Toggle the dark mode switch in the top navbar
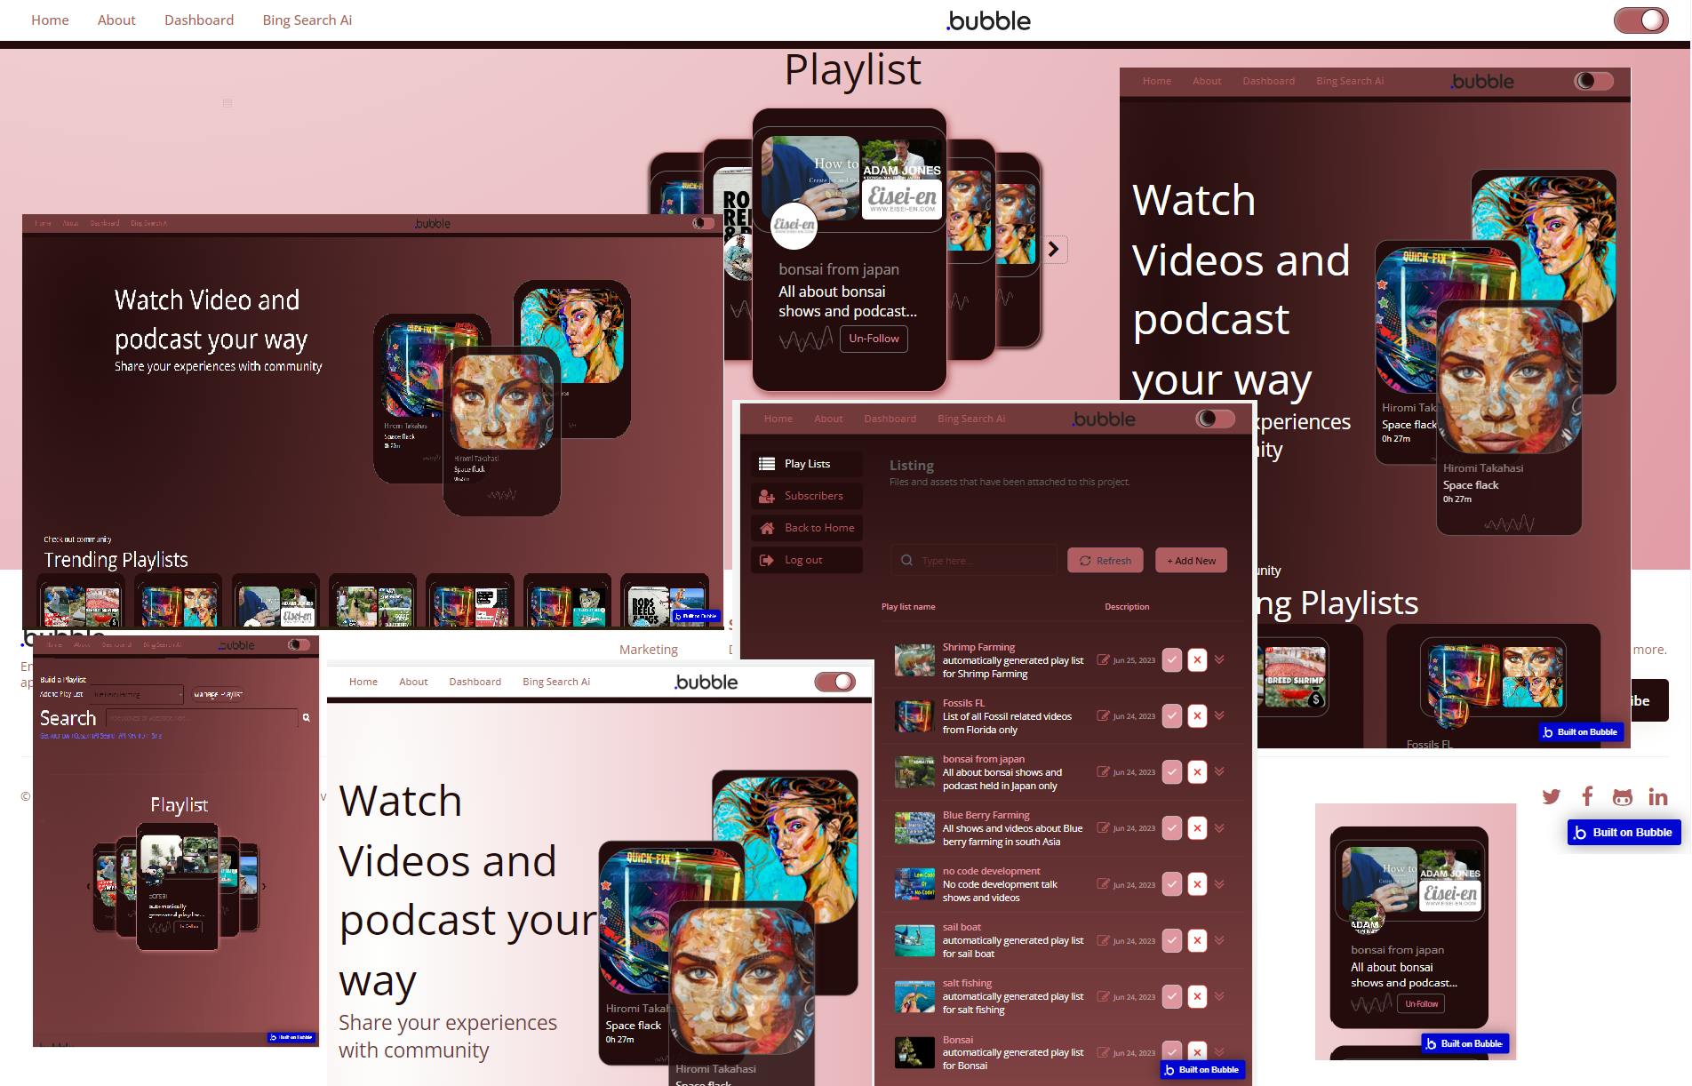Image resolution: width=1692 pixels, height=1086 pixels. tap(1640, 19)
